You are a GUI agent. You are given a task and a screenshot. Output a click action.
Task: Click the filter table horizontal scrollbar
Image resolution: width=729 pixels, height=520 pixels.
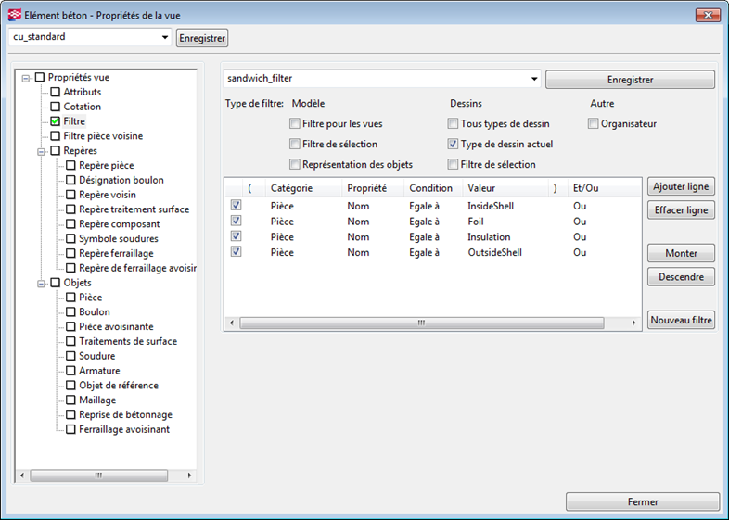pos(421,323)
